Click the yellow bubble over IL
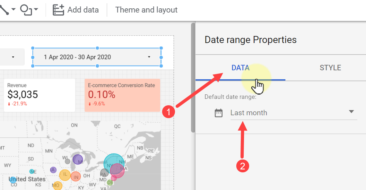This screenshot has height=190, width=366. click(x=65, y=175)
